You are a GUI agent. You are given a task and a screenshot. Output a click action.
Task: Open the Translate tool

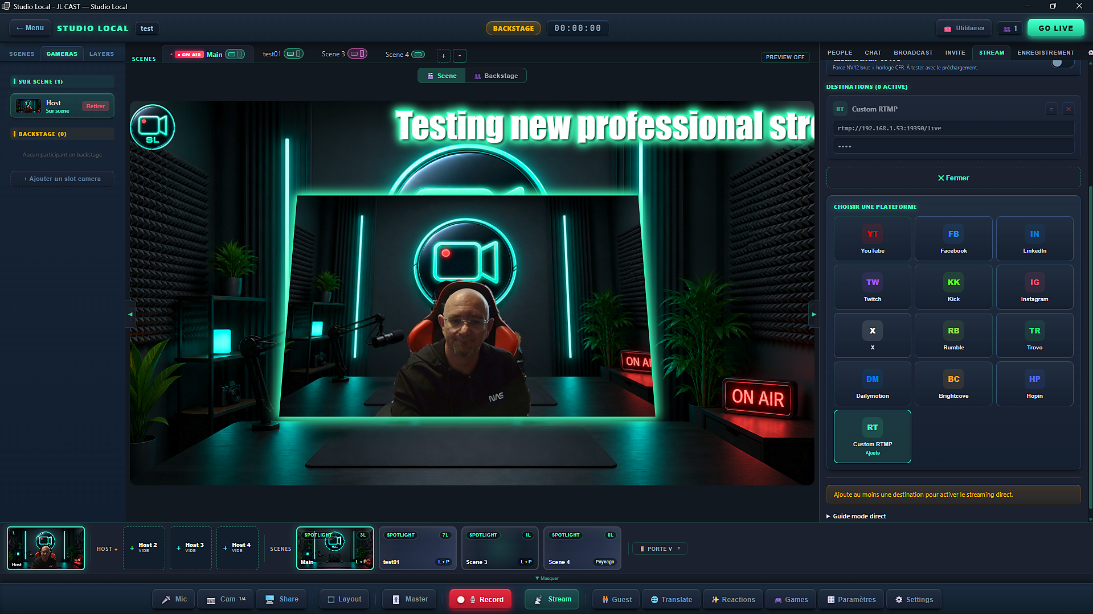672,599
